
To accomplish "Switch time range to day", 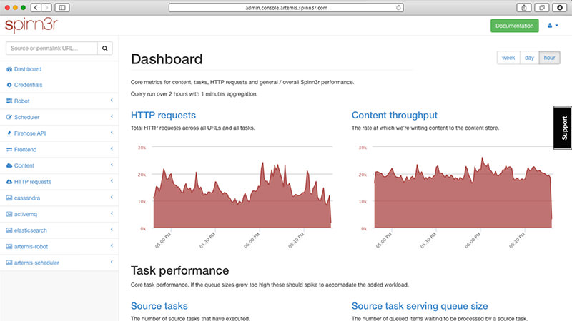I will (529, 58).
